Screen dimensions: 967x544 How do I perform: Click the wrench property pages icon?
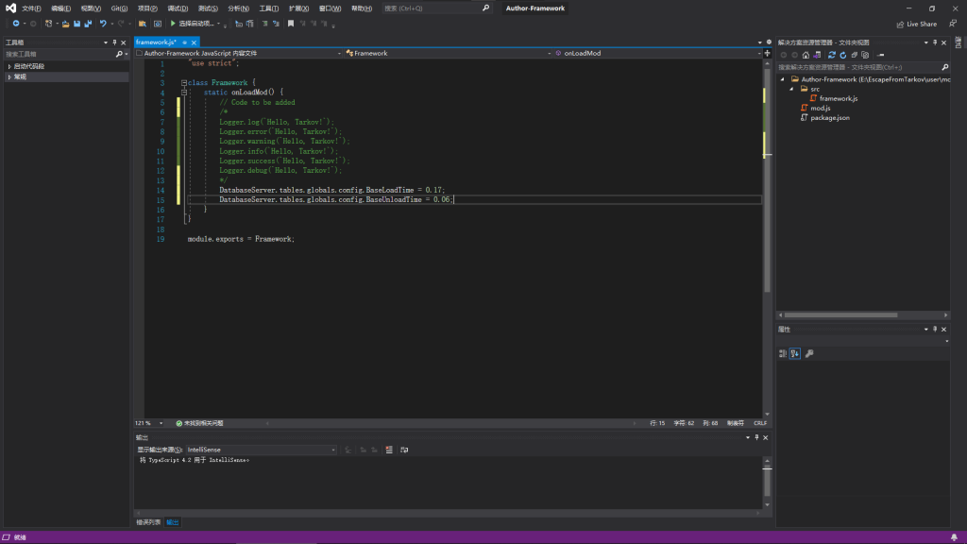coord(809,353)
